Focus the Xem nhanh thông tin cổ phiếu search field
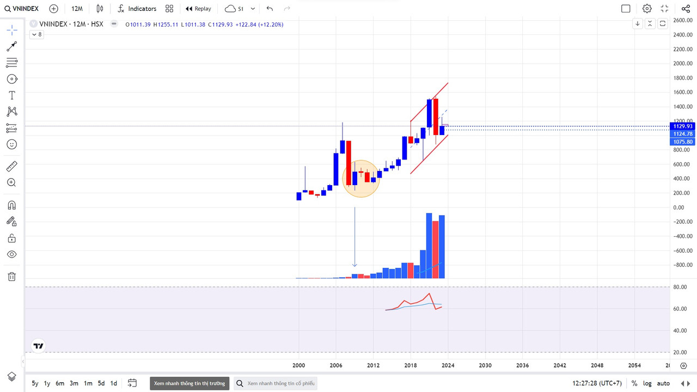 click(276, 383)
